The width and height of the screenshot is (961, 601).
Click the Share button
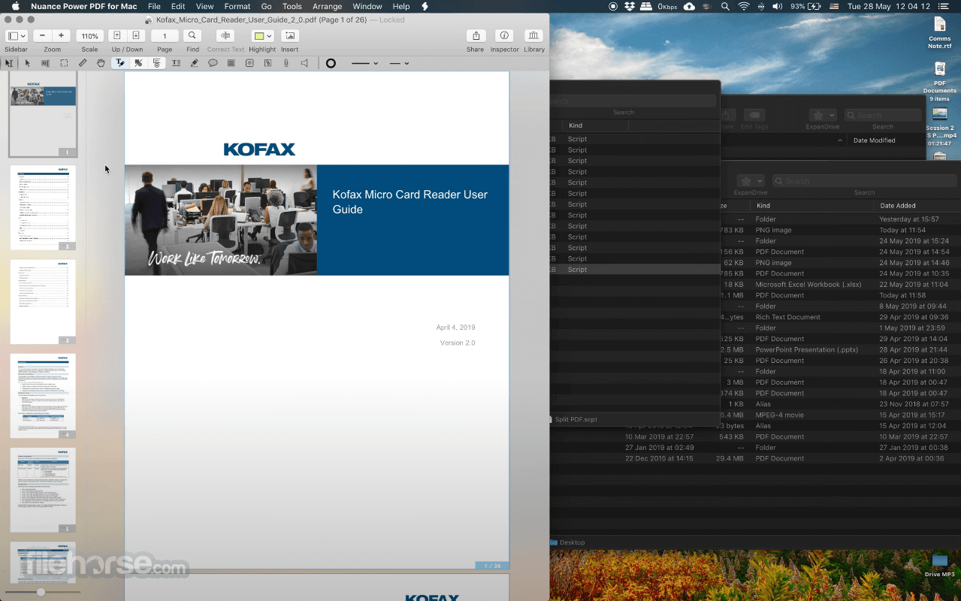coord(475,36)
